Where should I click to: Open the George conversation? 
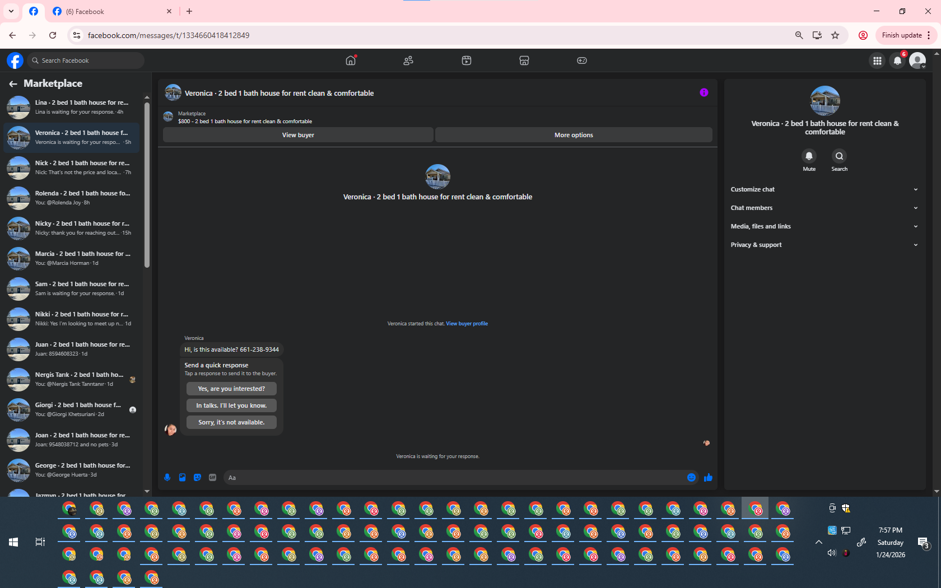[x=72, y=470]
